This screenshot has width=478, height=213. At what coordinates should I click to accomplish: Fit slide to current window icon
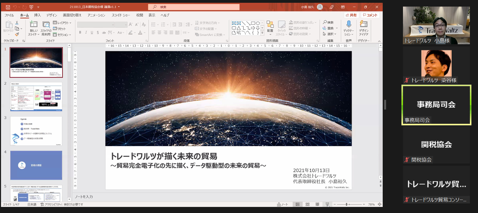[x=379, y=204]
